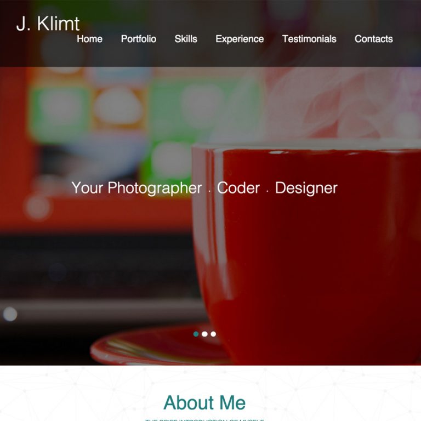The height and width of the screenshot is (421, 421).
Task: Open the Experience menu link
Action: [x=240, y=39]
